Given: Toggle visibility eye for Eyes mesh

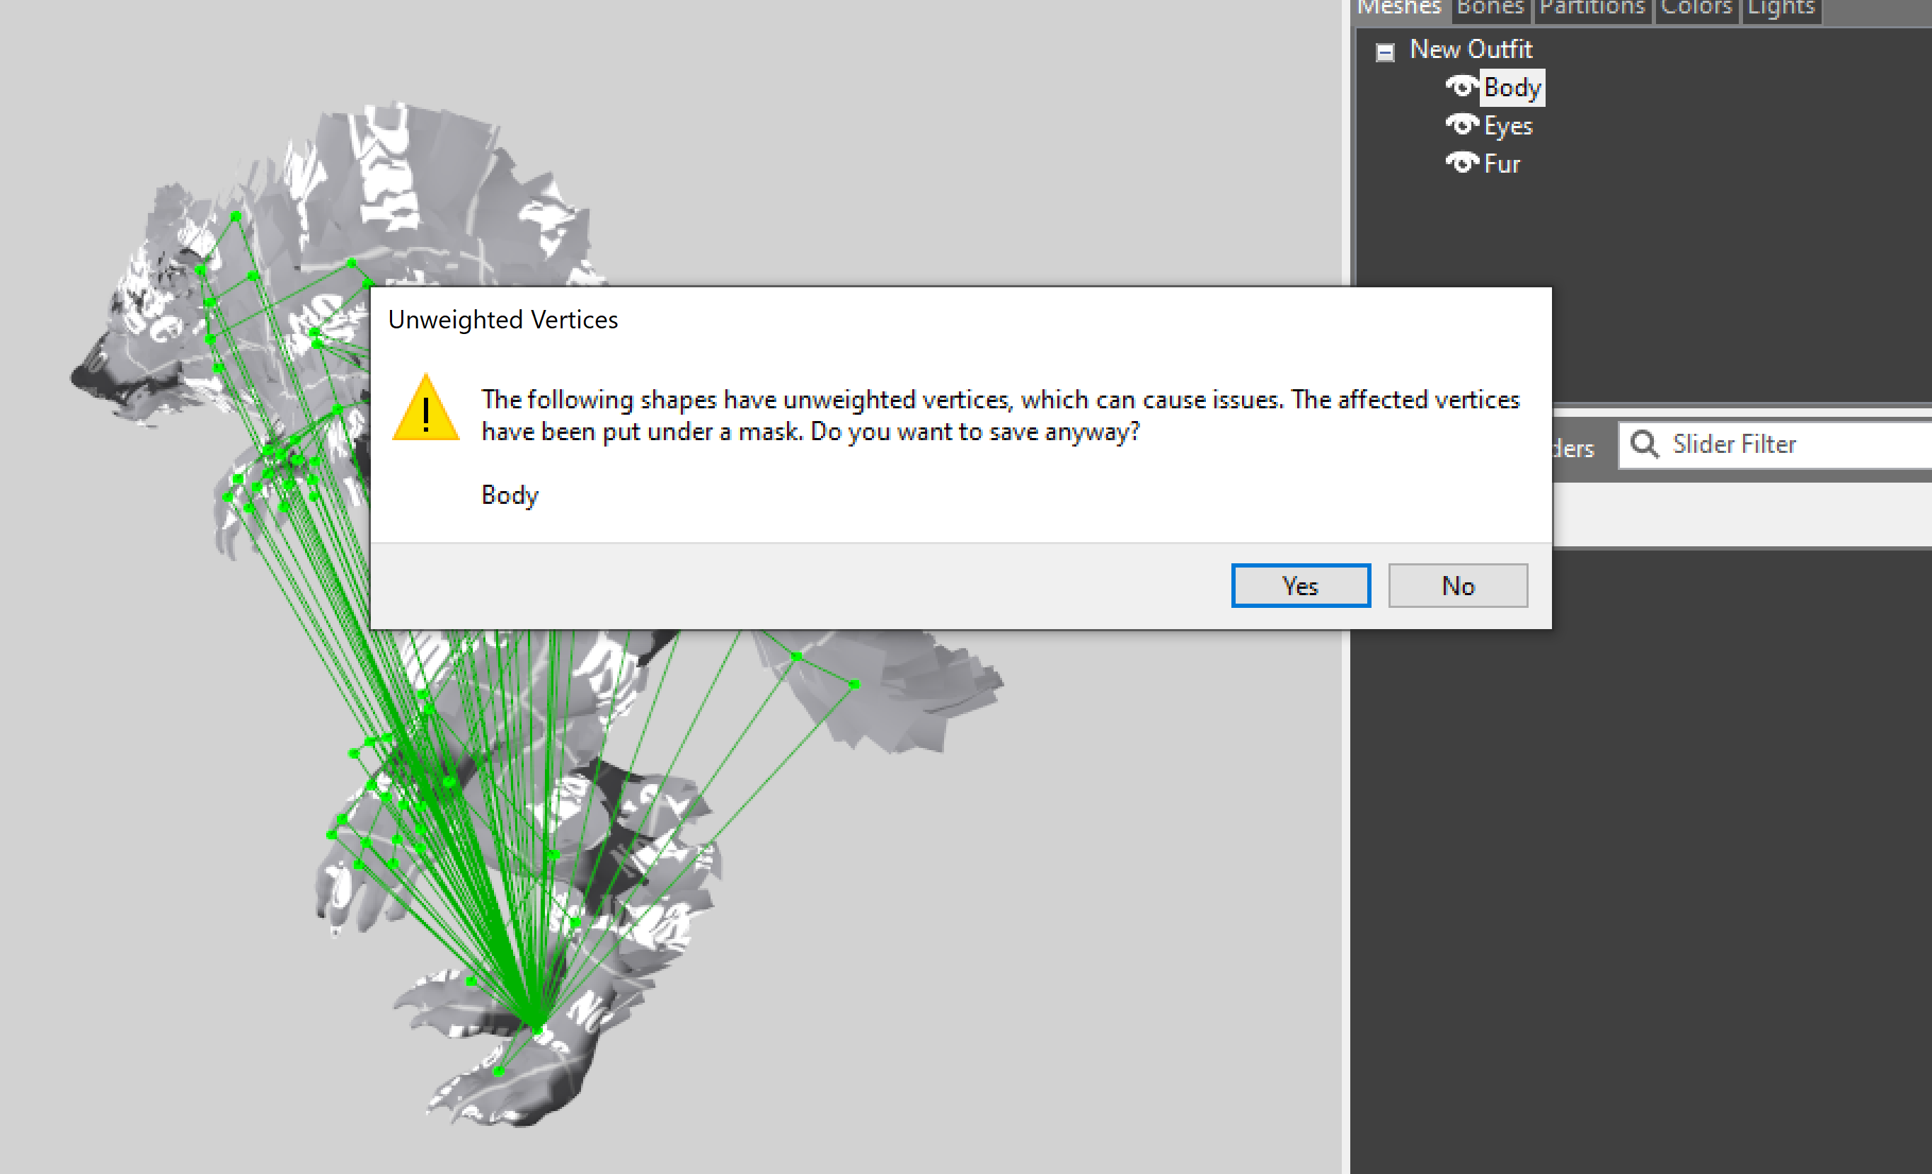Looking at the screenshot, I should 1461,124.
